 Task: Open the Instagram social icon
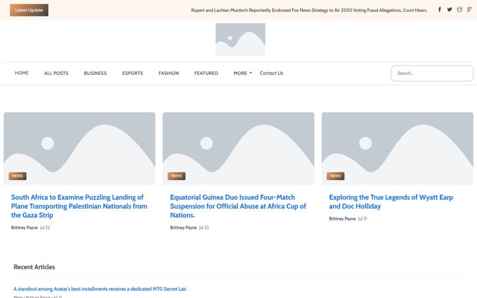[459, 9]
